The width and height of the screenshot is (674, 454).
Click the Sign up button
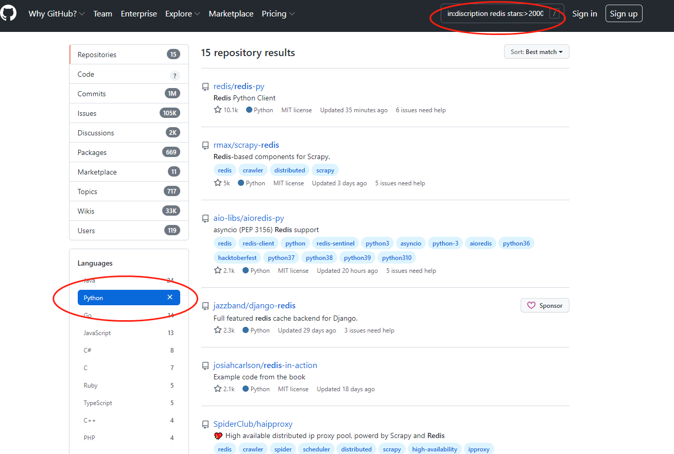point(624,14)
